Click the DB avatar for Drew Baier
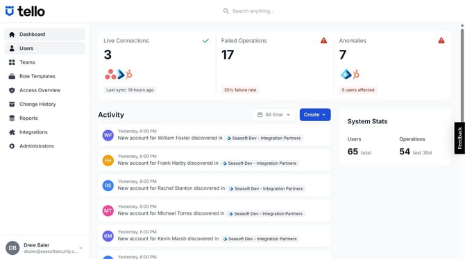The height and width of the screenshot is (259, 465). [x=12, y=248]
